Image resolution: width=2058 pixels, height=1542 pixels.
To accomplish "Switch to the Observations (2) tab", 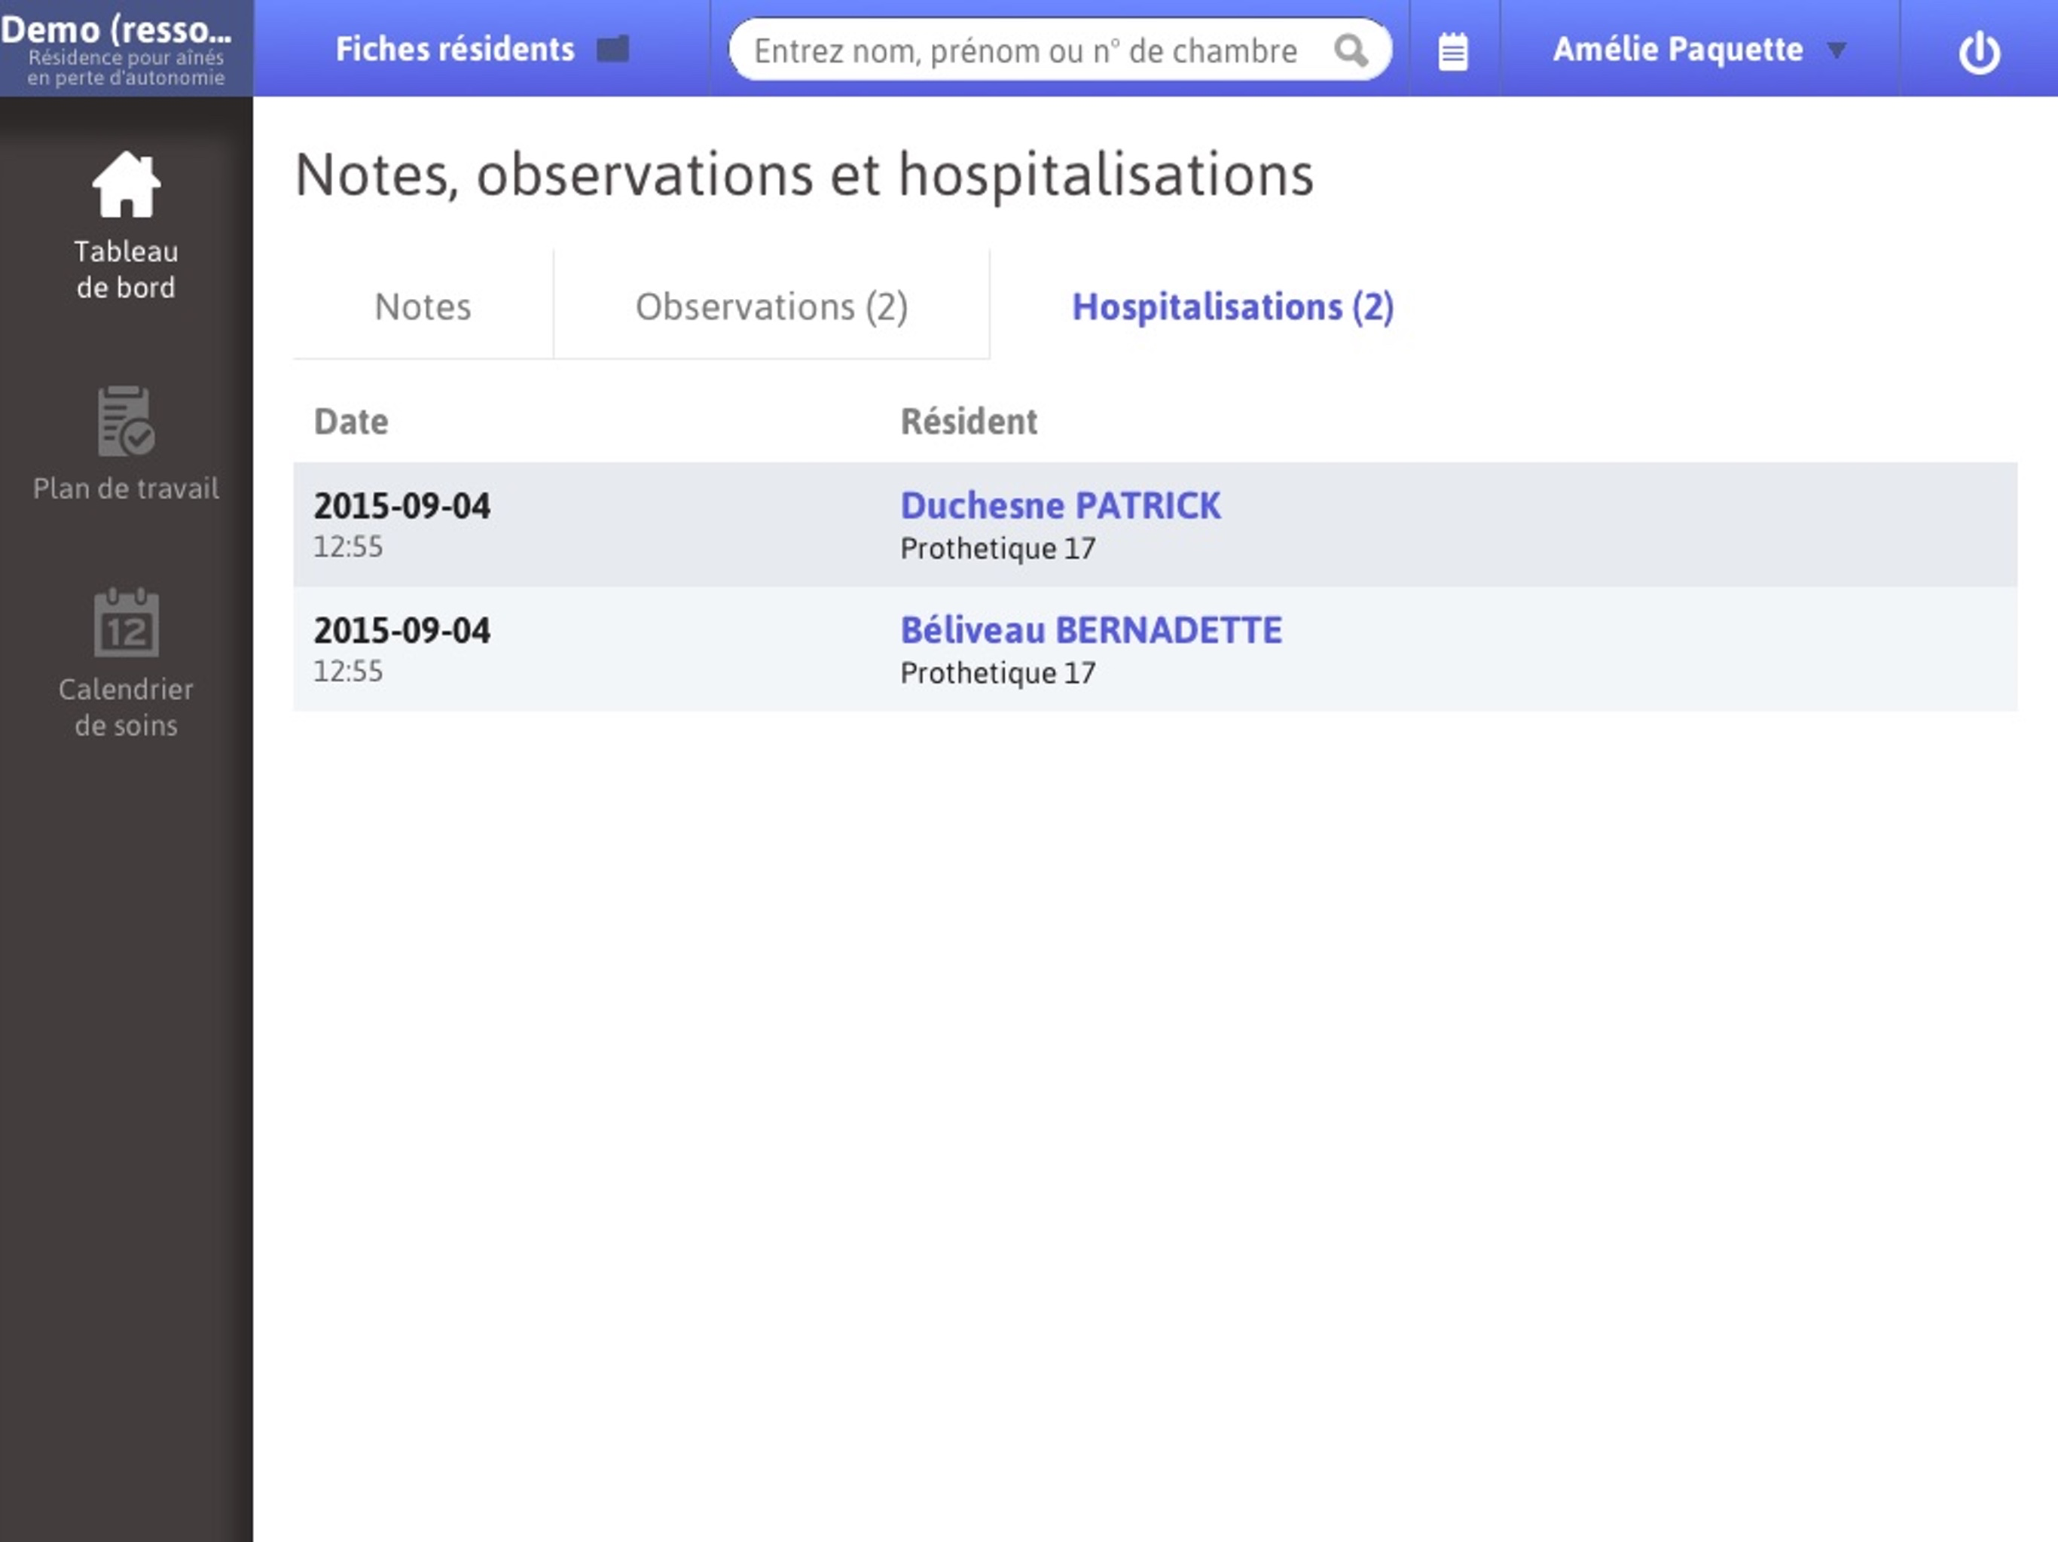I will tap(771, 306).
